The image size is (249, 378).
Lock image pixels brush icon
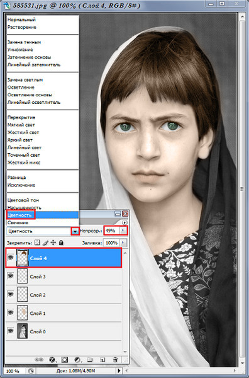point(45,243)
